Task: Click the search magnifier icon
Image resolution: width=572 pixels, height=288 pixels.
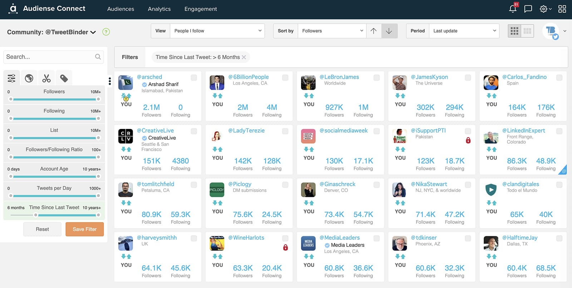Action: click(98, 57)
